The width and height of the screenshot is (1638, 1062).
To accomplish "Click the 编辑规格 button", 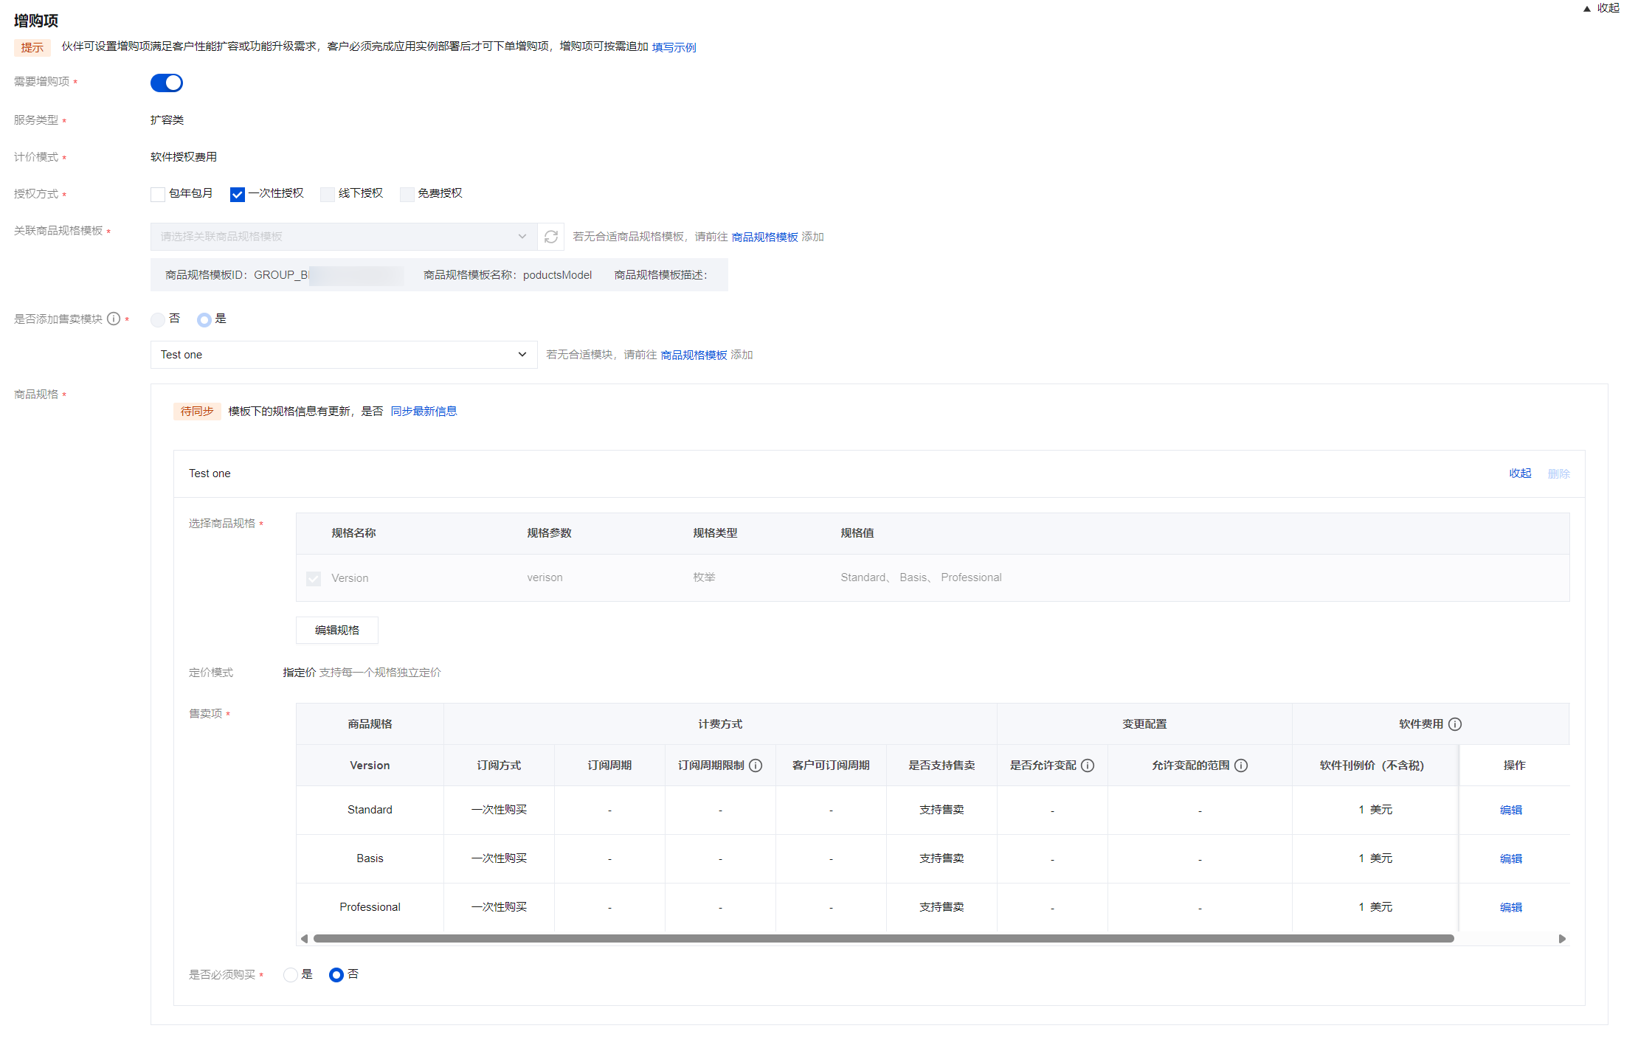I will 337,631.
